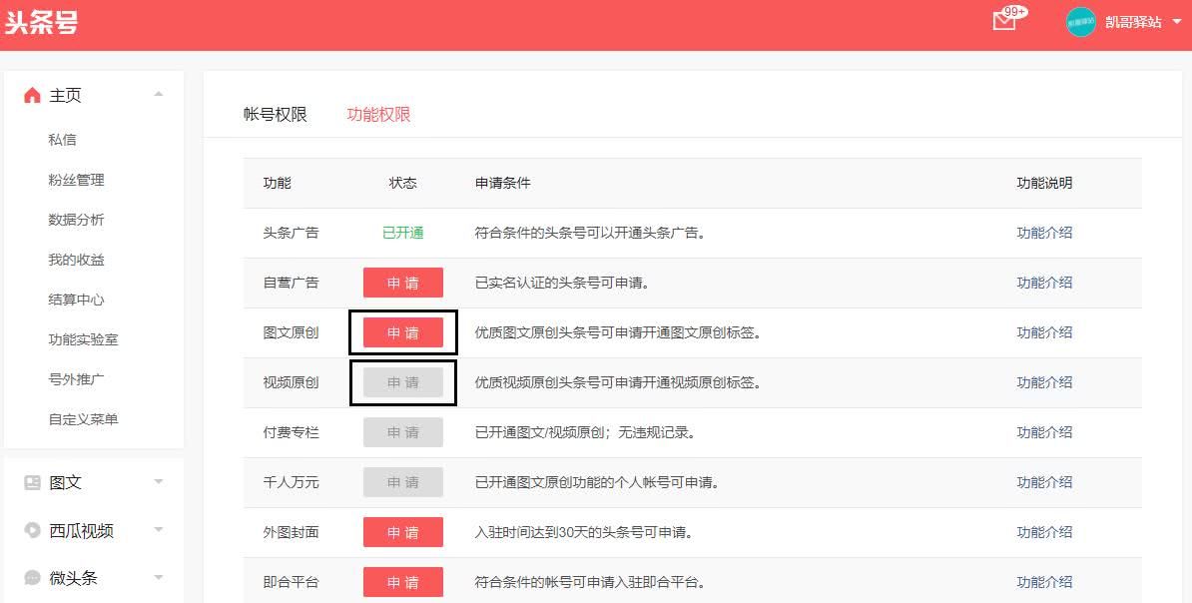Click the 视频原创 row label

tap(292, 382)
